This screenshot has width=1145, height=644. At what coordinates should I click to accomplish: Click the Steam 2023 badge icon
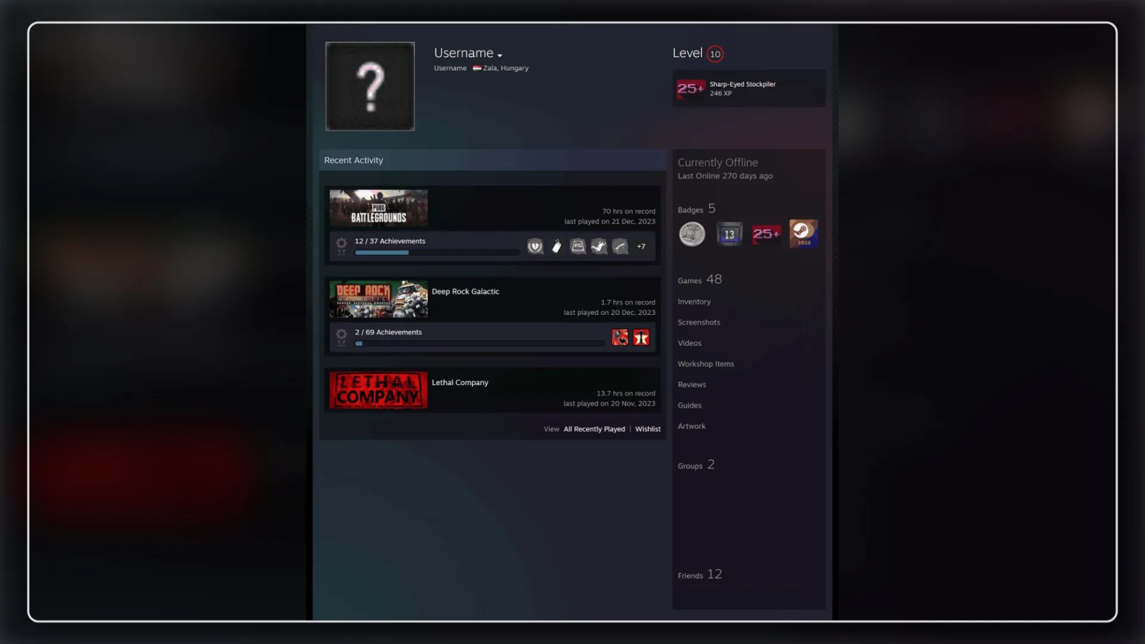(x=803, y=234)
